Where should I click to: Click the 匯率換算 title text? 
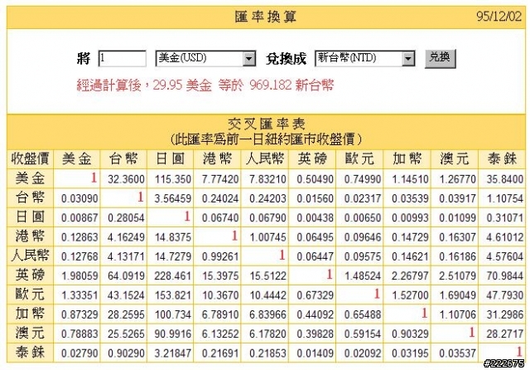(266, 17)
